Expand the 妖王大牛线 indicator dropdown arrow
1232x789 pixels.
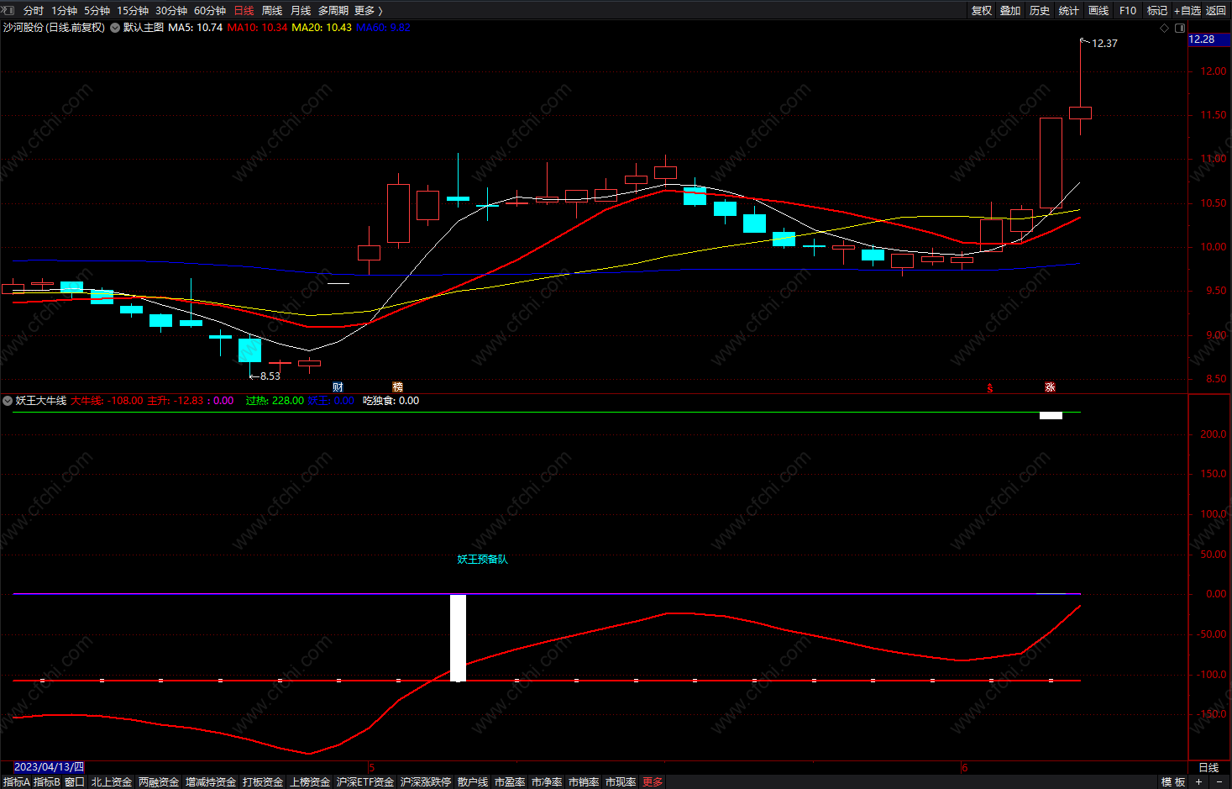click(8, 401)
